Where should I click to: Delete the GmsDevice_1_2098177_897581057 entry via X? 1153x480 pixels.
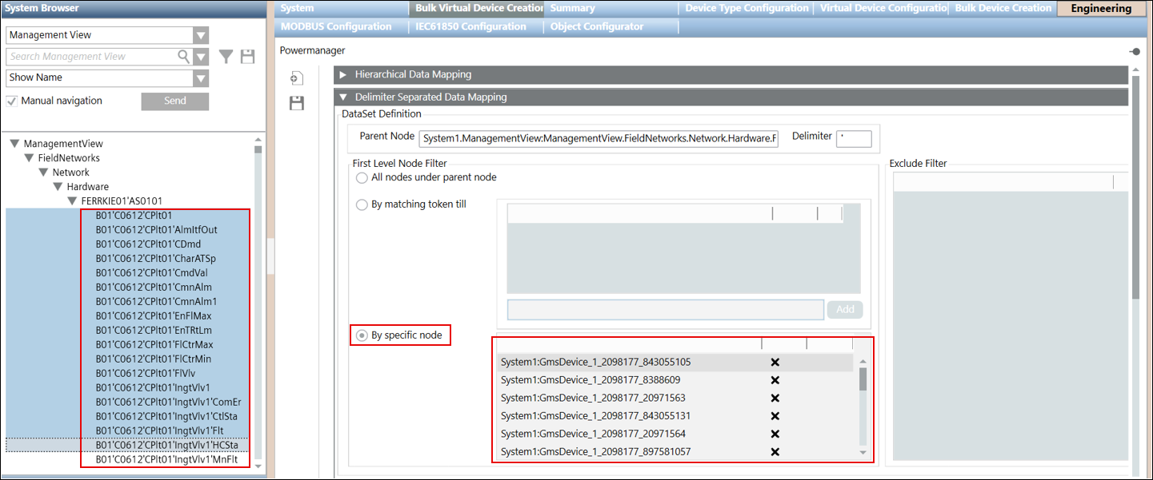[775, 452]
